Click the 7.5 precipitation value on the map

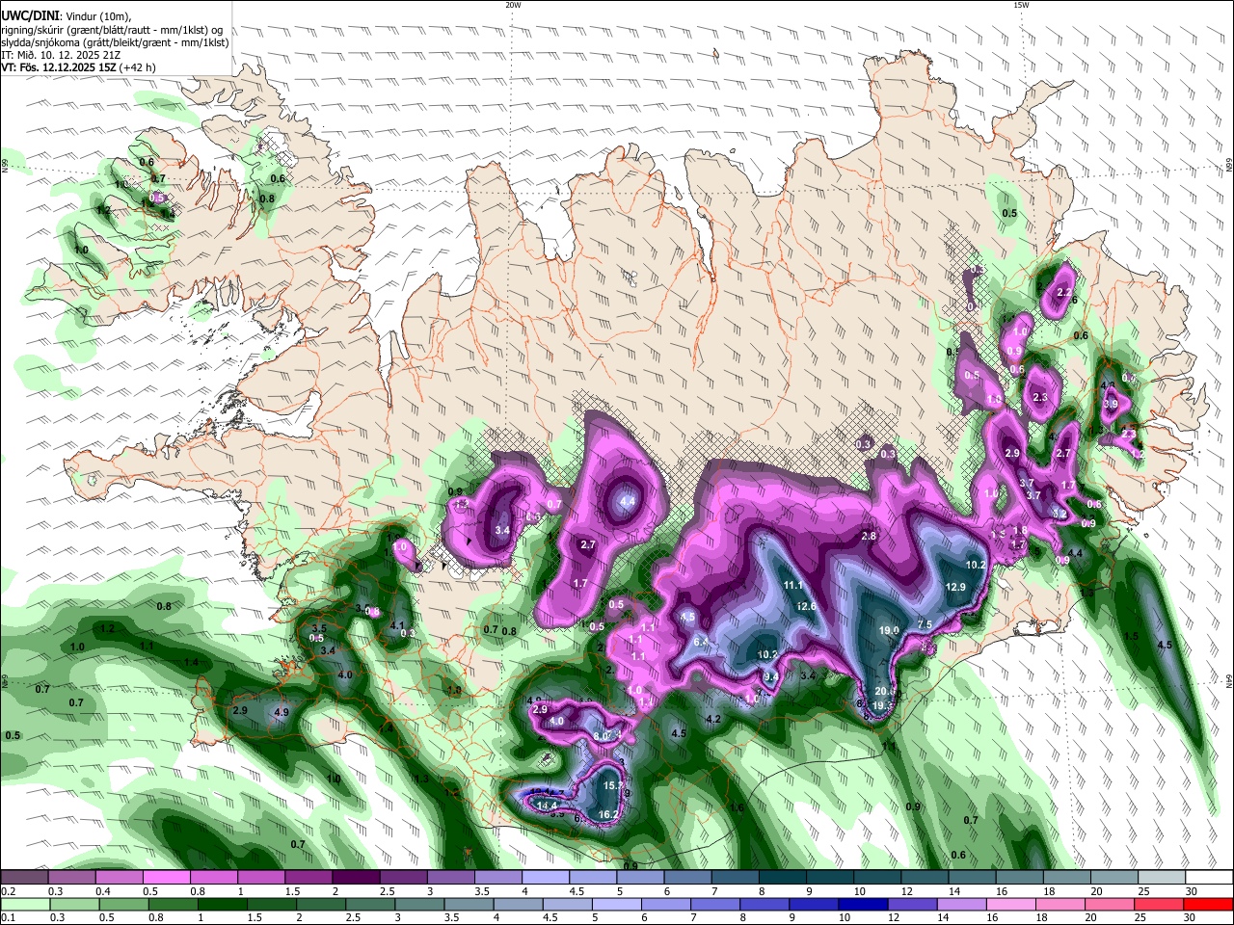(925, 624)
